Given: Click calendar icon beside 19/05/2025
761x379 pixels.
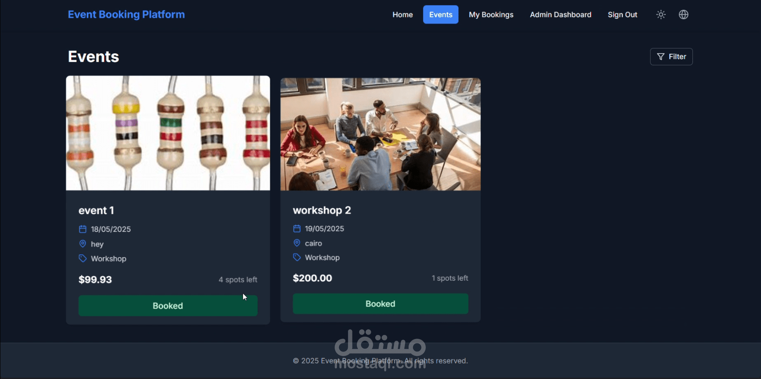Looking at the screenshot, I should coord(297,229).
